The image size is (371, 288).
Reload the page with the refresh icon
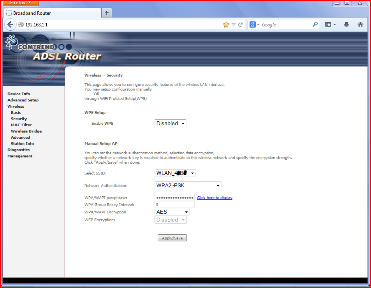(x=241, y=24)
